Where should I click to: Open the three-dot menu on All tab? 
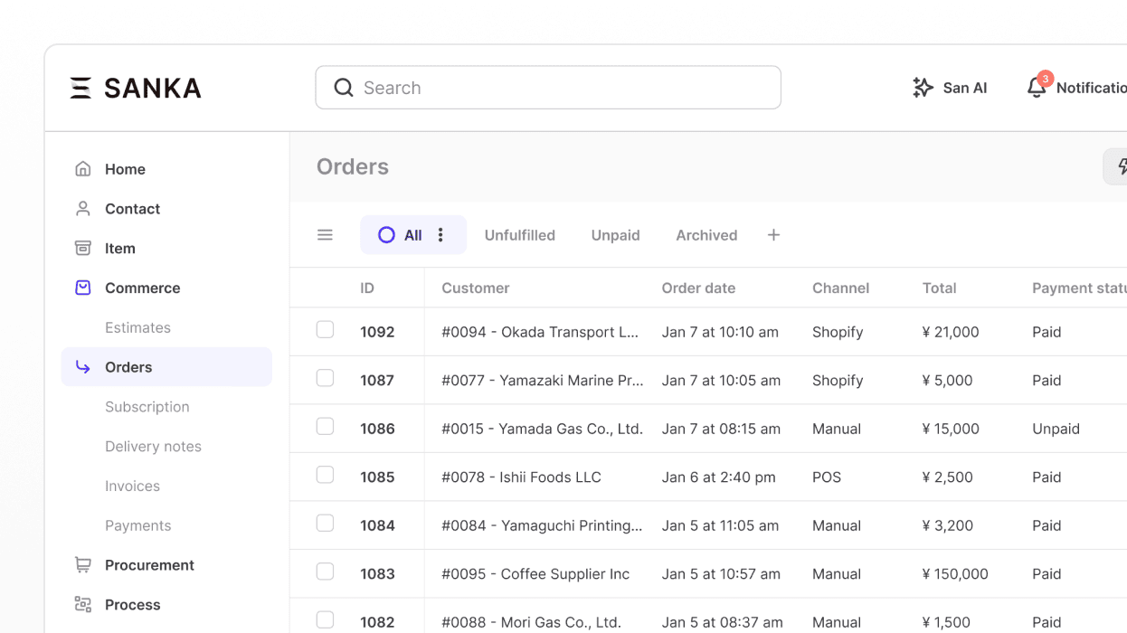click(x=440, y=235)
